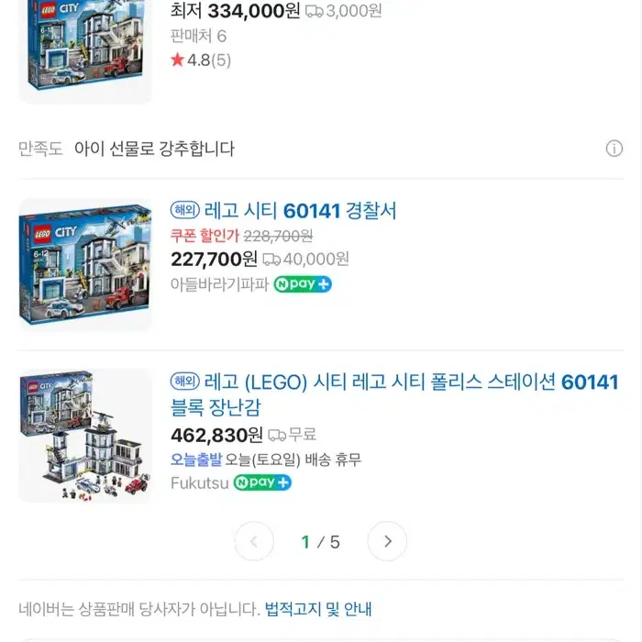Click the 최저 334,000원 lowest price
The image size is (642, 642).
pos(236,11)
